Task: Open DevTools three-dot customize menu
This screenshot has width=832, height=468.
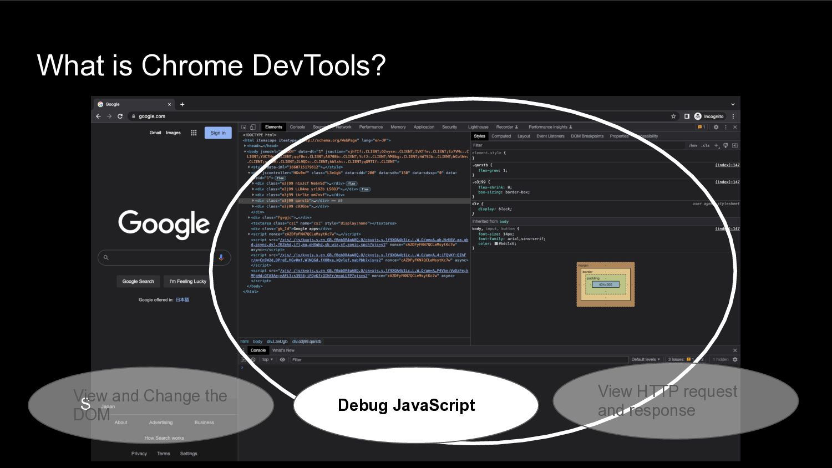Action: [726, 127]
